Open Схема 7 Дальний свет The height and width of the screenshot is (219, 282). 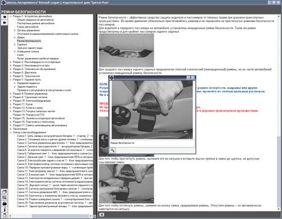[55, 157]
